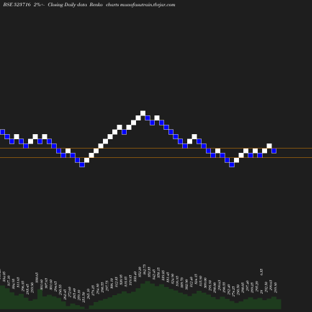Click the "BSE 523716" symbol in the chart title
The image size is (312, 312).
[x=17, y=4]
